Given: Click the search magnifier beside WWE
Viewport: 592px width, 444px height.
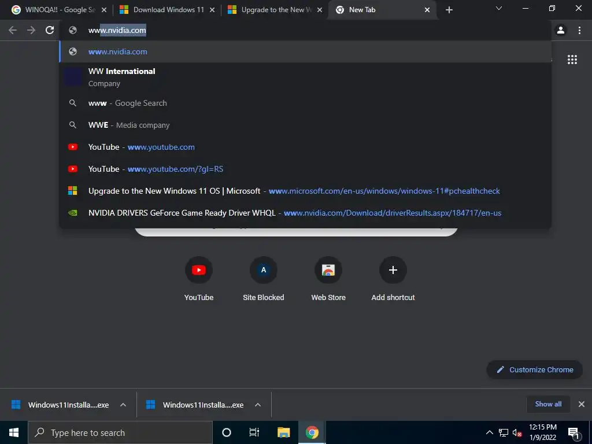Looking at the screenshot, I should pos(72,125).
